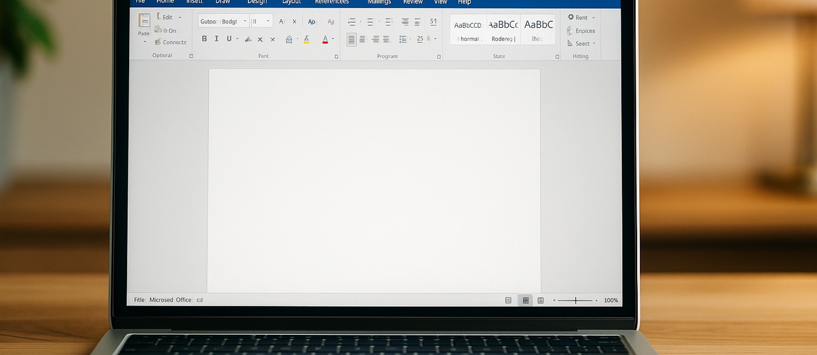
Task: Click the zoom slider handle in status bar
Action: click(575, 301)
